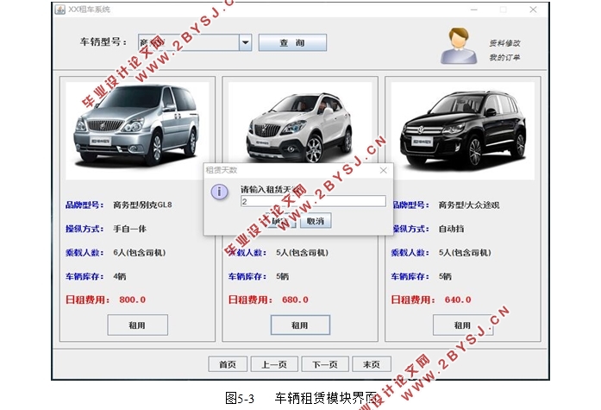Screen dimensions: 601x410
Task: Close the XX租车系统 main window
Action: coord(533,9)
